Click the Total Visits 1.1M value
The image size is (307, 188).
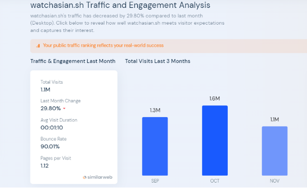pos(45,90)
